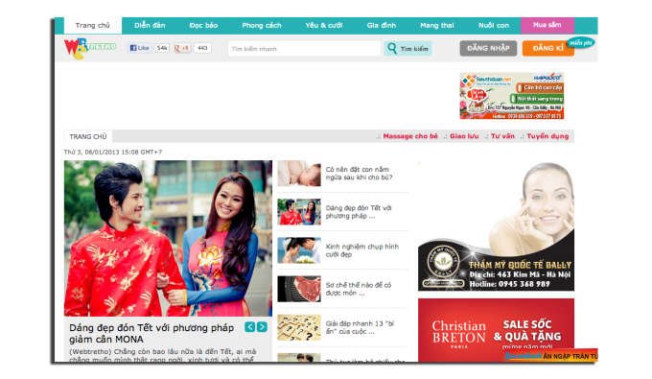Open raw meat article thumbnail

(299, 289)
